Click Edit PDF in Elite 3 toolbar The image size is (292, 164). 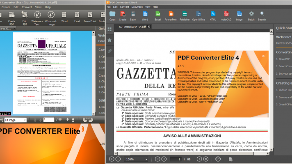coord(25,18)
